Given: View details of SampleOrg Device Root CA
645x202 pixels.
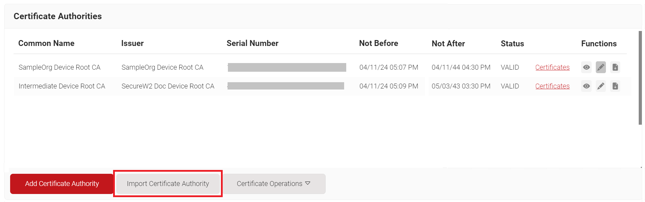Looking at the screenshot, I should [586, 67].
